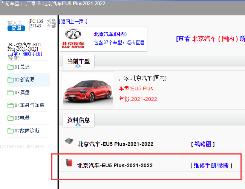Screen dimensions: 245x189
Task: Open the 05电器 folder icon
Action: (x=11, y=118)
